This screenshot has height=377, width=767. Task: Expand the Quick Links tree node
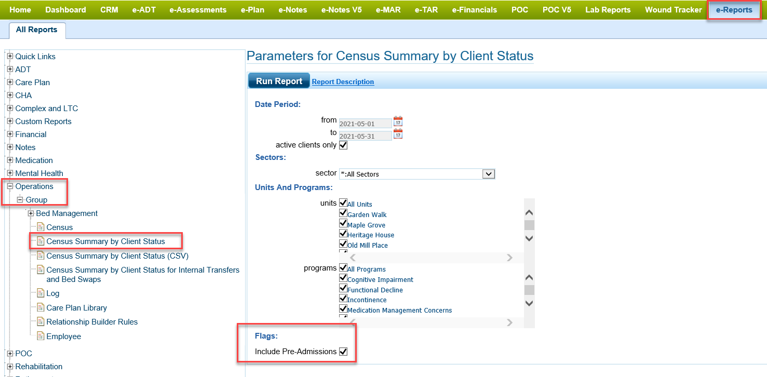[10, 56]
